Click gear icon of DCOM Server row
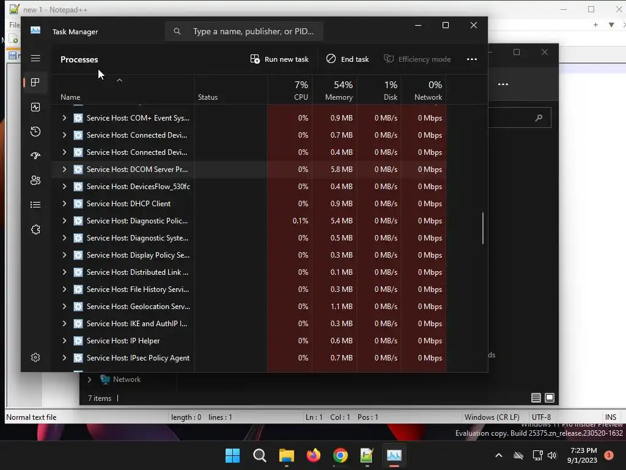 (x=78, y=170)
